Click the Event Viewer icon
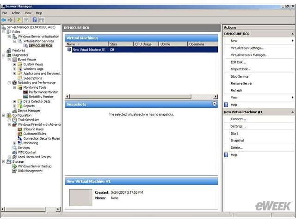This screenshot has height=222, width=296. point(14,60)
